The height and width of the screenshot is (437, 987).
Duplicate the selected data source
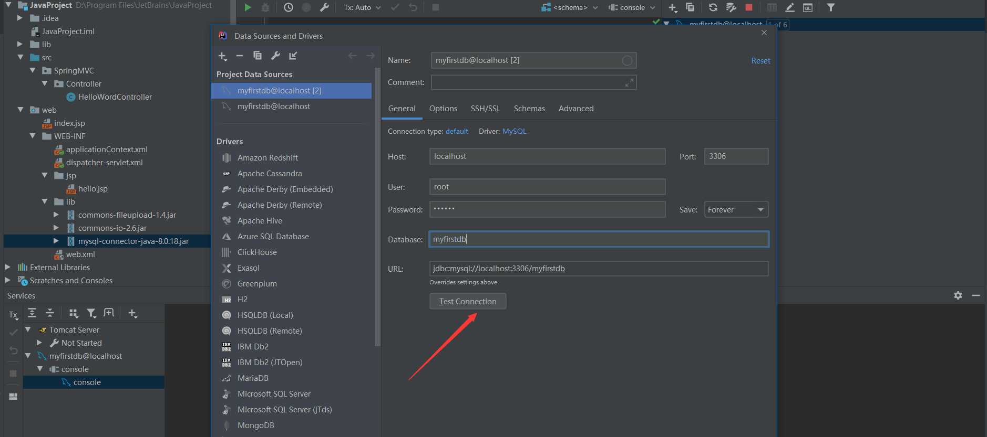click(x=258, y=56)
